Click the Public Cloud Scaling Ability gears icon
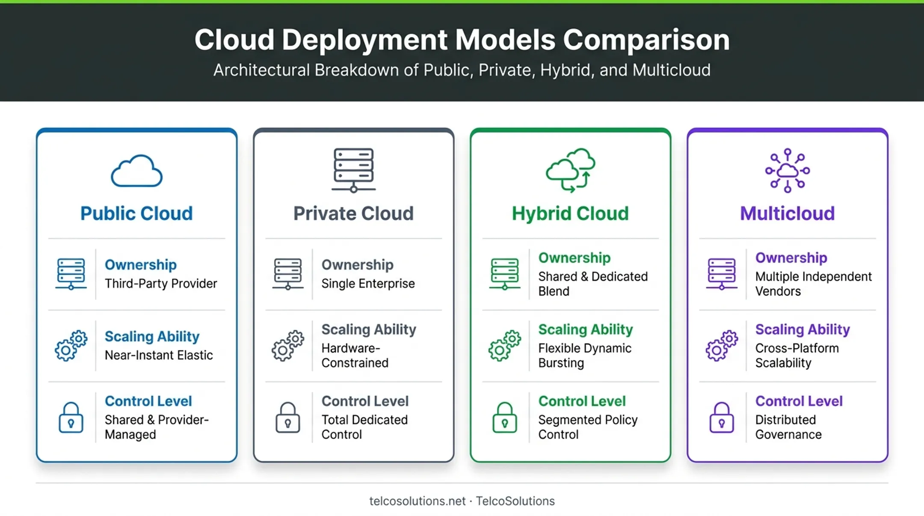The height and width of the screenshot is (516, 924). pos(71,346)
